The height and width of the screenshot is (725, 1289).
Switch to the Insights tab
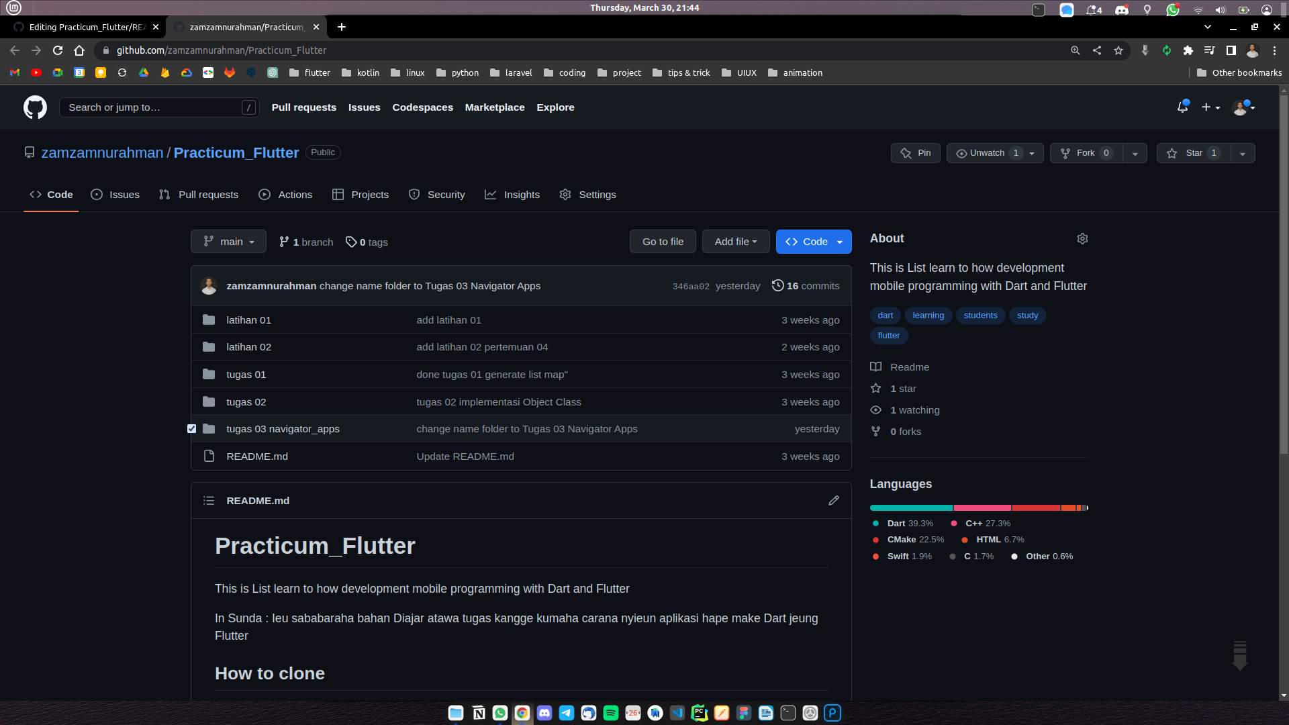(512, 194)
